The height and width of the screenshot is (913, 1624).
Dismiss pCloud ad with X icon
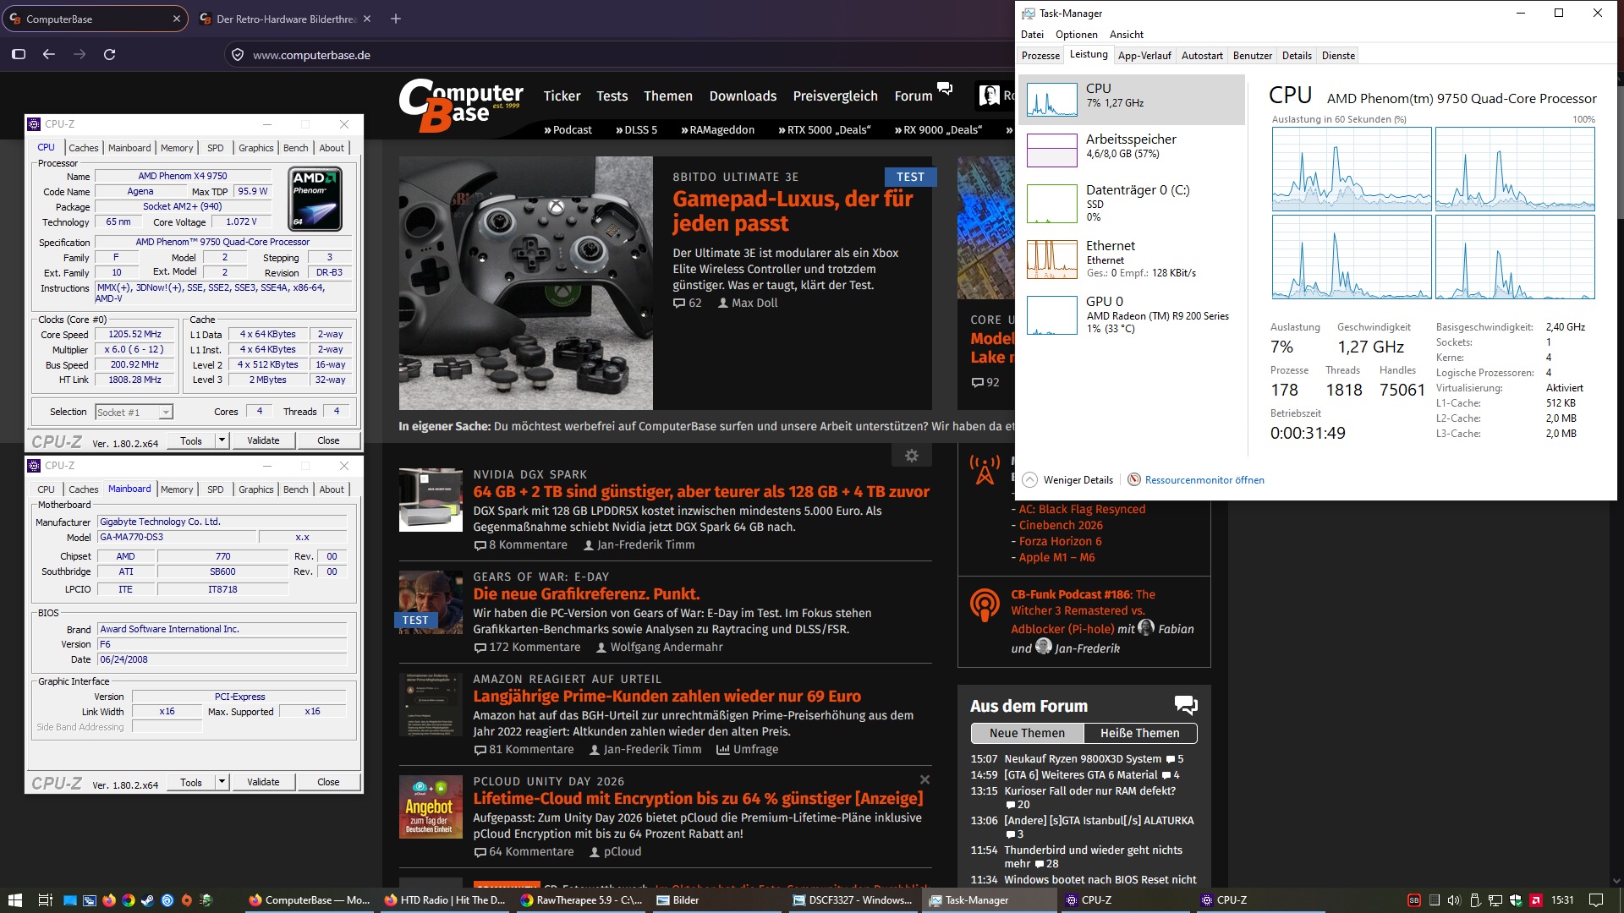coord(924,779)
